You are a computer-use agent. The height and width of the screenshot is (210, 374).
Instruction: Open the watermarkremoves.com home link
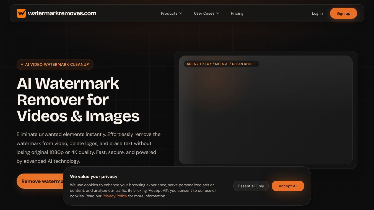56,13
